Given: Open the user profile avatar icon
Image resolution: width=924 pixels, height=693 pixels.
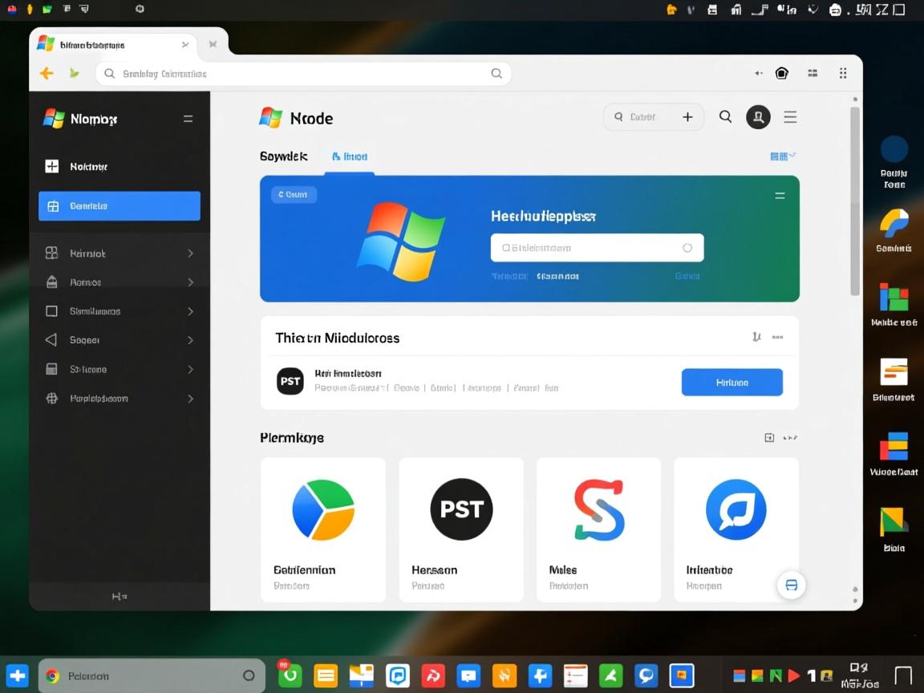Looking at the screenshot, I should (x=758, y=117).
